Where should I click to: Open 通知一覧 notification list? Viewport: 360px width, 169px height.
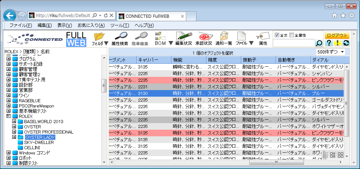click(x=224, y=39)
